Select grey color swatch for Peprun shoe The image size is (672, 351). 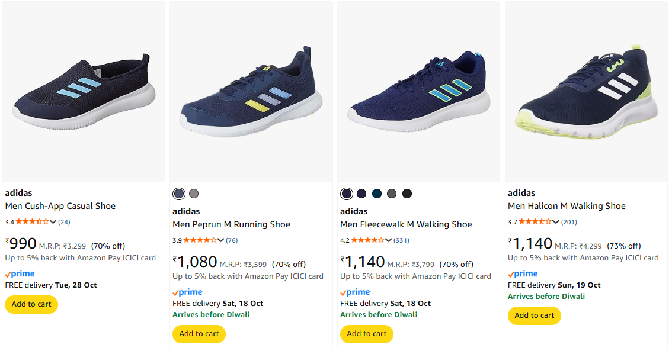[194, 194]
